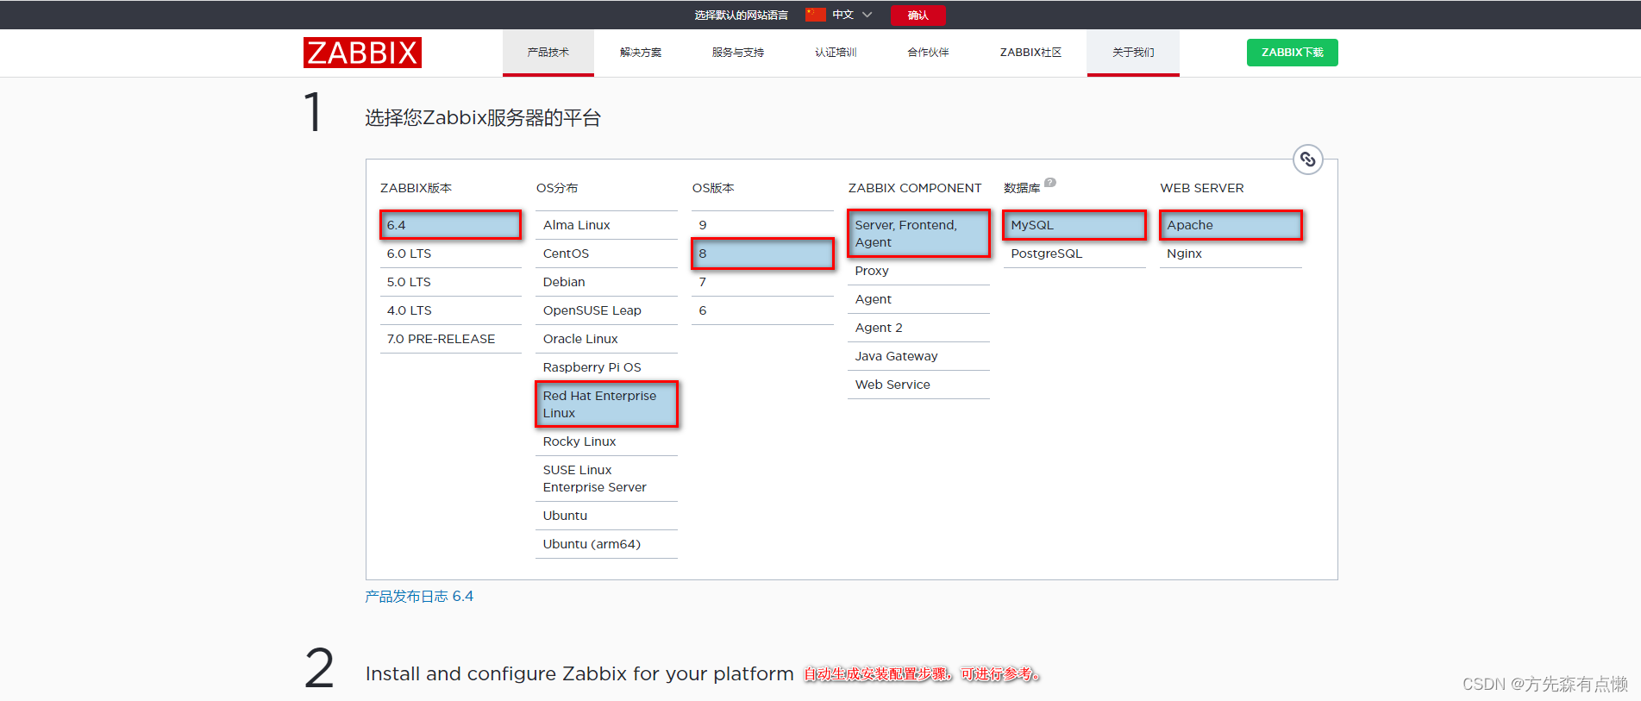
Task: Open the 关于我们 menu
Action: click(x=1133, y=53)
